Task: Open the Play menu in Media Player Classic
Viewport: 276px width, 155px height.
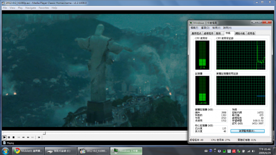Action: [x=20, y=8]
